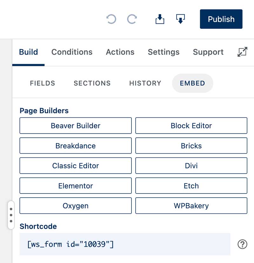Choose Block Editor embed option
Viewport: 254px width, 263px height.
click(191, 126)
